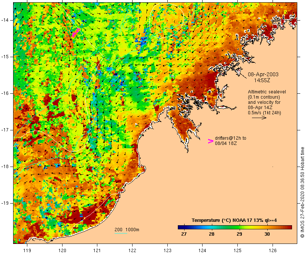Click the latitude label -16
Viewport: 307px width, 254px height.
[x=5, y=93]
